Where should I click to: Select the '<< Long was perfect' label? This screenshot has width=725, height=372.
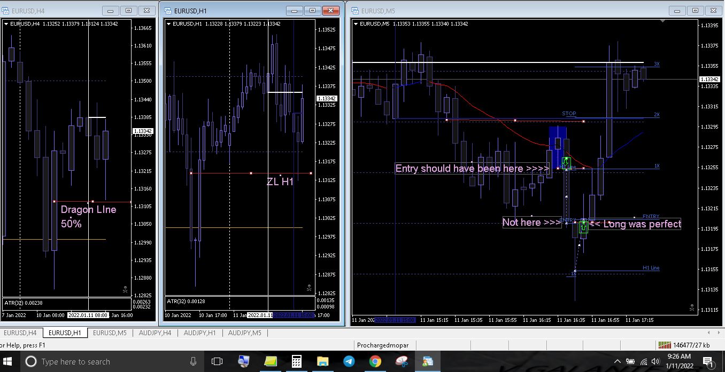(x=635, y=224)
